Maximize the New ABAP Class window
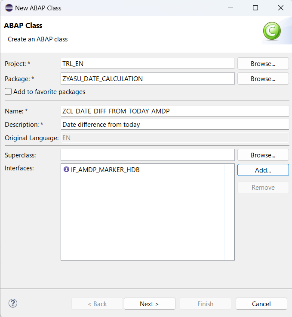Screen dimensions: 292x317 [x=255, y=8]
